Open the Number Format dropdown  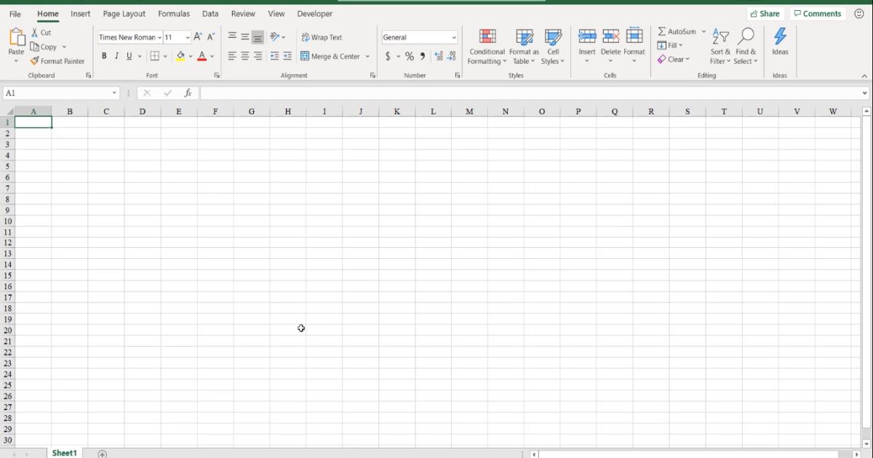point(453,37)
